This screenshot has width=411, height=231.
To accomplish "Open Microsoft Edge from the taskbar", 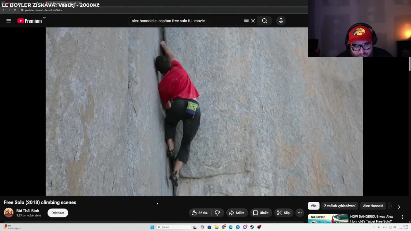I will point(231,227).
